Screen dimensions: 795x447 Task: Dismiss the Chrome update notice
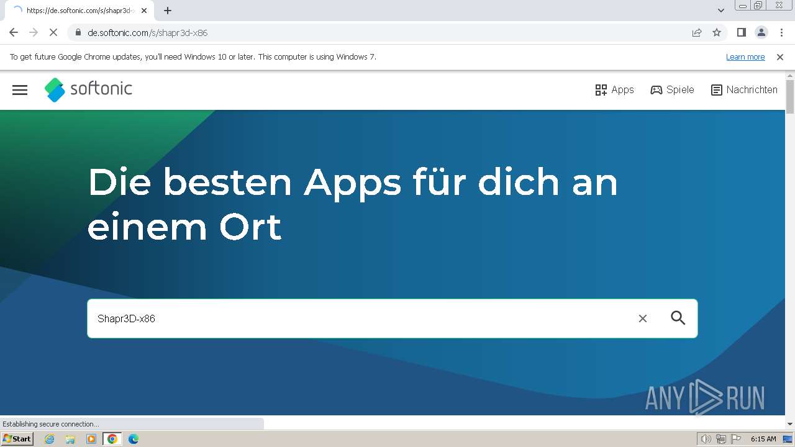click(x=780, y=57)
